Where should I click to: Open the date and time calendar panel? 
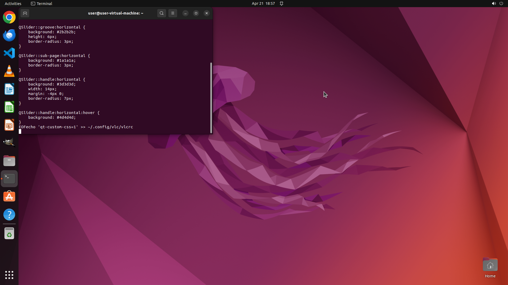click(x=263, y=3)
